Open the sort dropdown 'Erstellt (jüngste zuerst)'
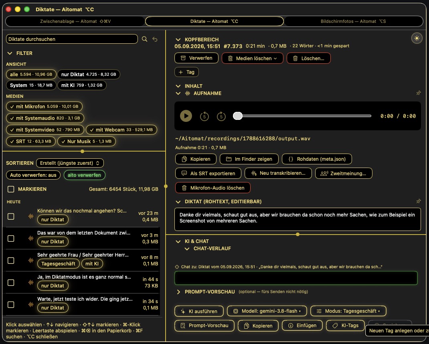Viewport: 429px width, 344px height. click(70, 163)
